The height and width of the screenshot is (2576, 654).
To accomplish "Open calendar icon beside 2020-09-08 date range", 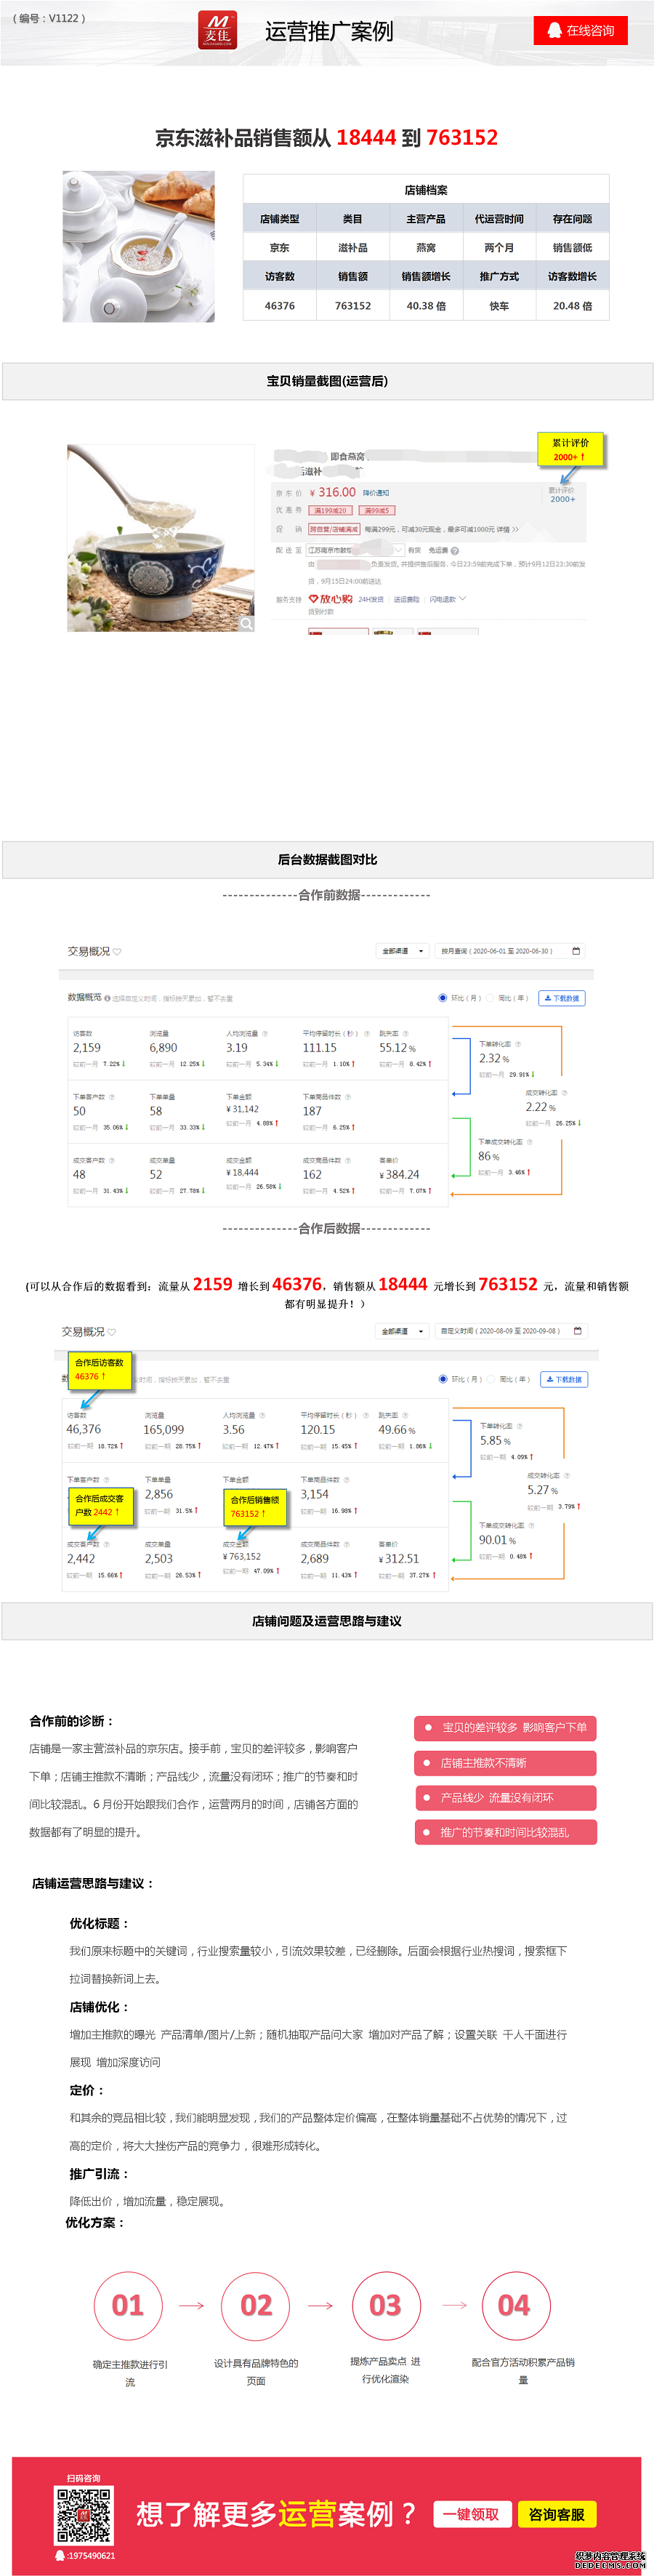I will pos(577,1331).
